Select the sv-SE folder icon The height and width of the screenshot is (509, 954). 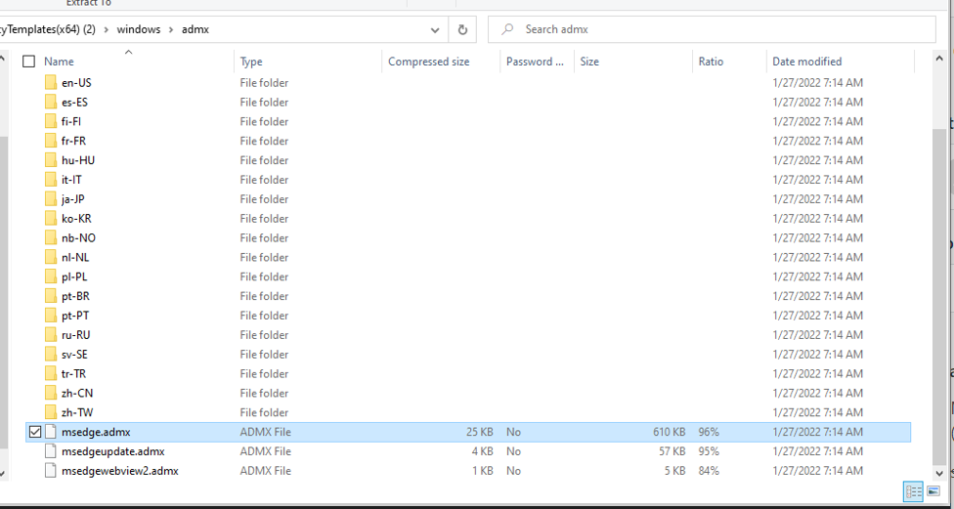point(51,355)
